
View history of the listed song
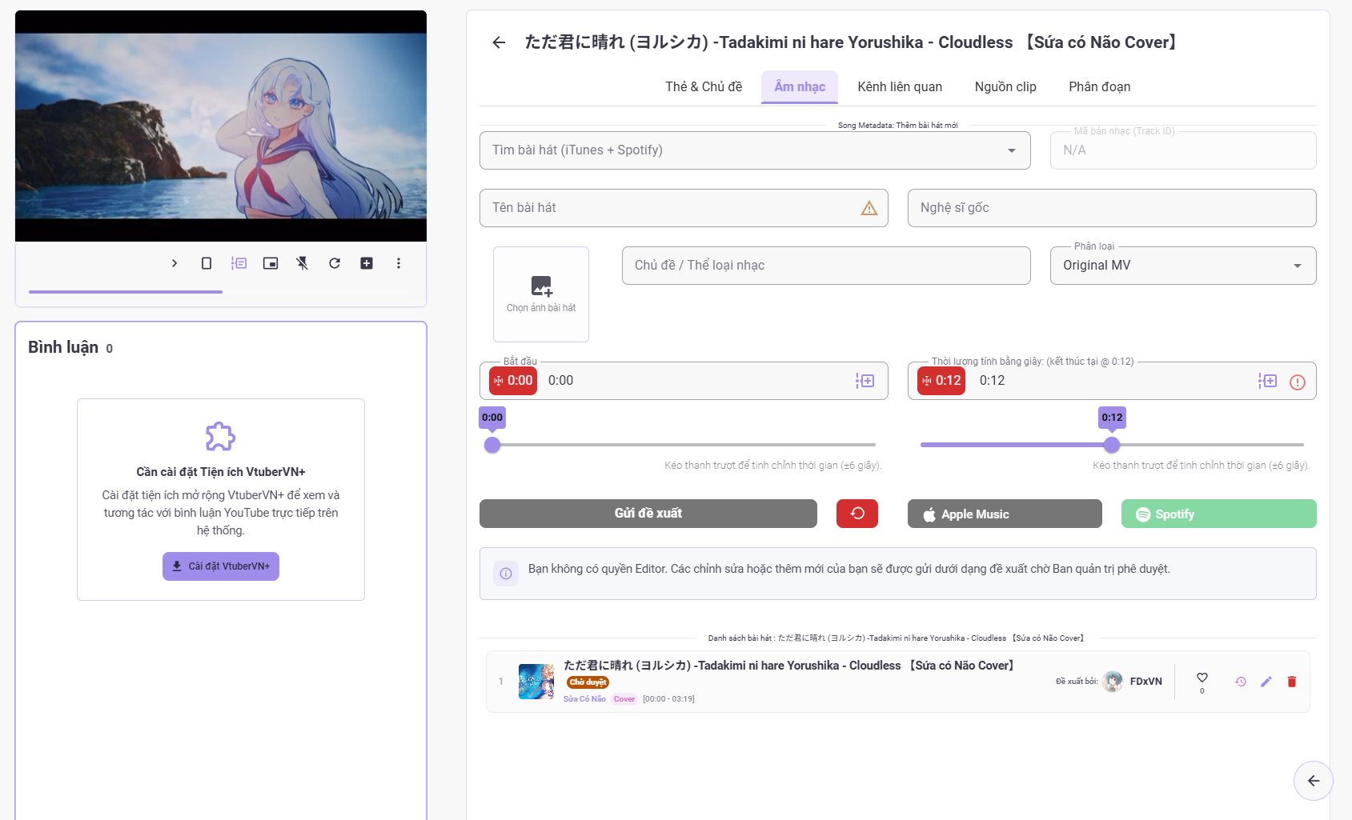(1241, 682)
